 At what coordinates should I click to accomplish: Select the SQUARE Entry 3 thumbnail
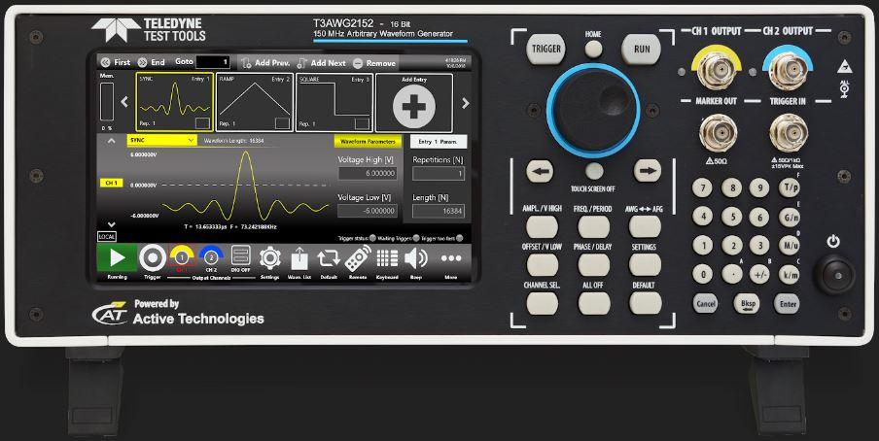334,102
